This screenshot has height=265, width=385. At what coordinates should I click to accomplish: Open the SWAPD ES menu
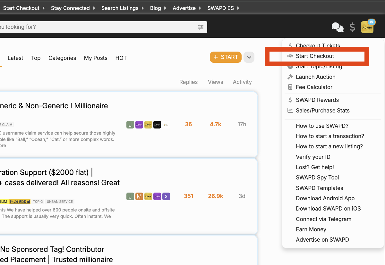(x=223, y=8)
